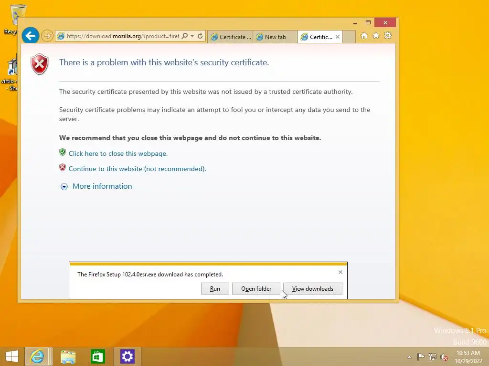Screen dimensions: 489x366
Task: Click the Forward arrow button
Action: pos(47,36)
